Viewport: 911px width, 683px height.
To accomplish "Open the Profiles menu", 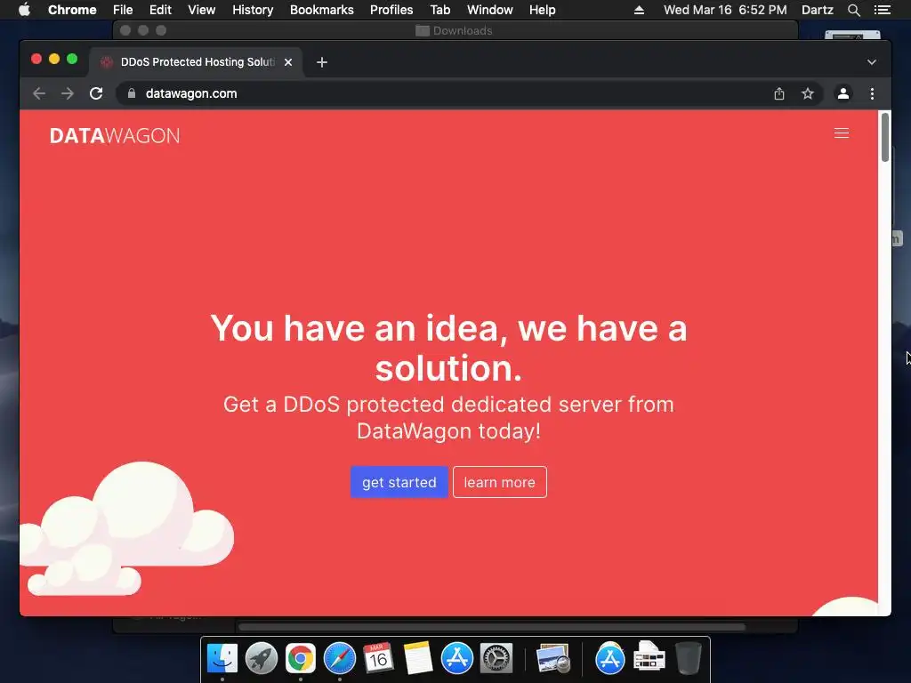I will pos(391,10).
